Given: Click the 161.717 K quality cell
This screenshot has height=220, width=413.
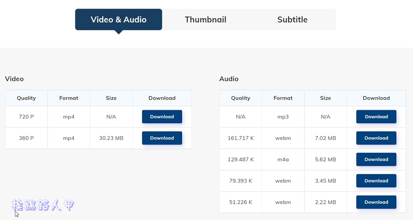Looking at the screenshot, I should click(x=241, y=138).
